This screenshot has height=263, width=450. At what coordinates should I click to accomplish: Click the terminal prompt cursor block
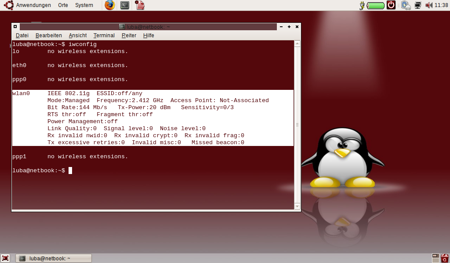tap(70, 171)
